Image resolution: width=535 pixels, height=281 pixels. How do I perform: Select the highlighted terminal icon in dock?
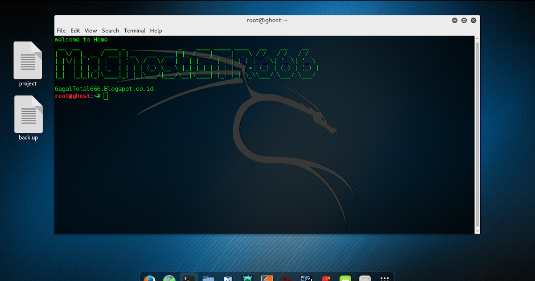click(189, 277)
